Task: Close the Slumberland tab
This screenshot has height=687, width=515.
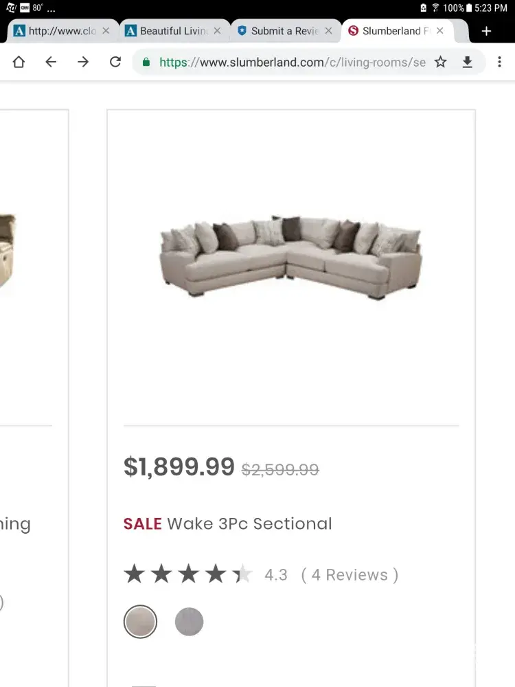Action: point(440,31)
